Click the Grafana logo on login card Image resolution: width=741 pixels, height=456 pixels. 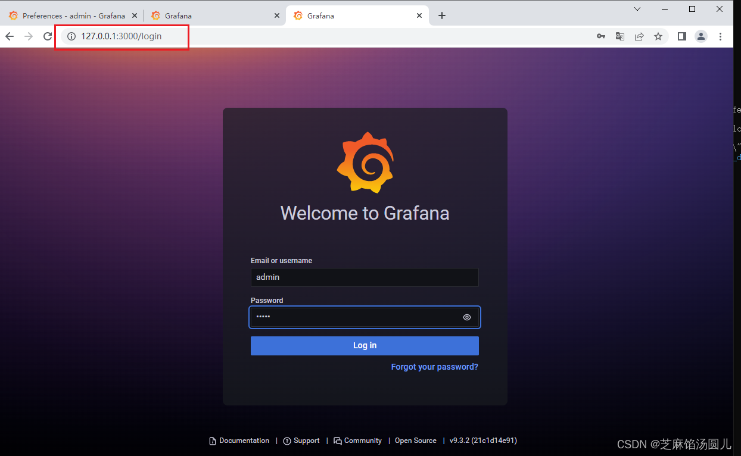[x=365, y=163]
